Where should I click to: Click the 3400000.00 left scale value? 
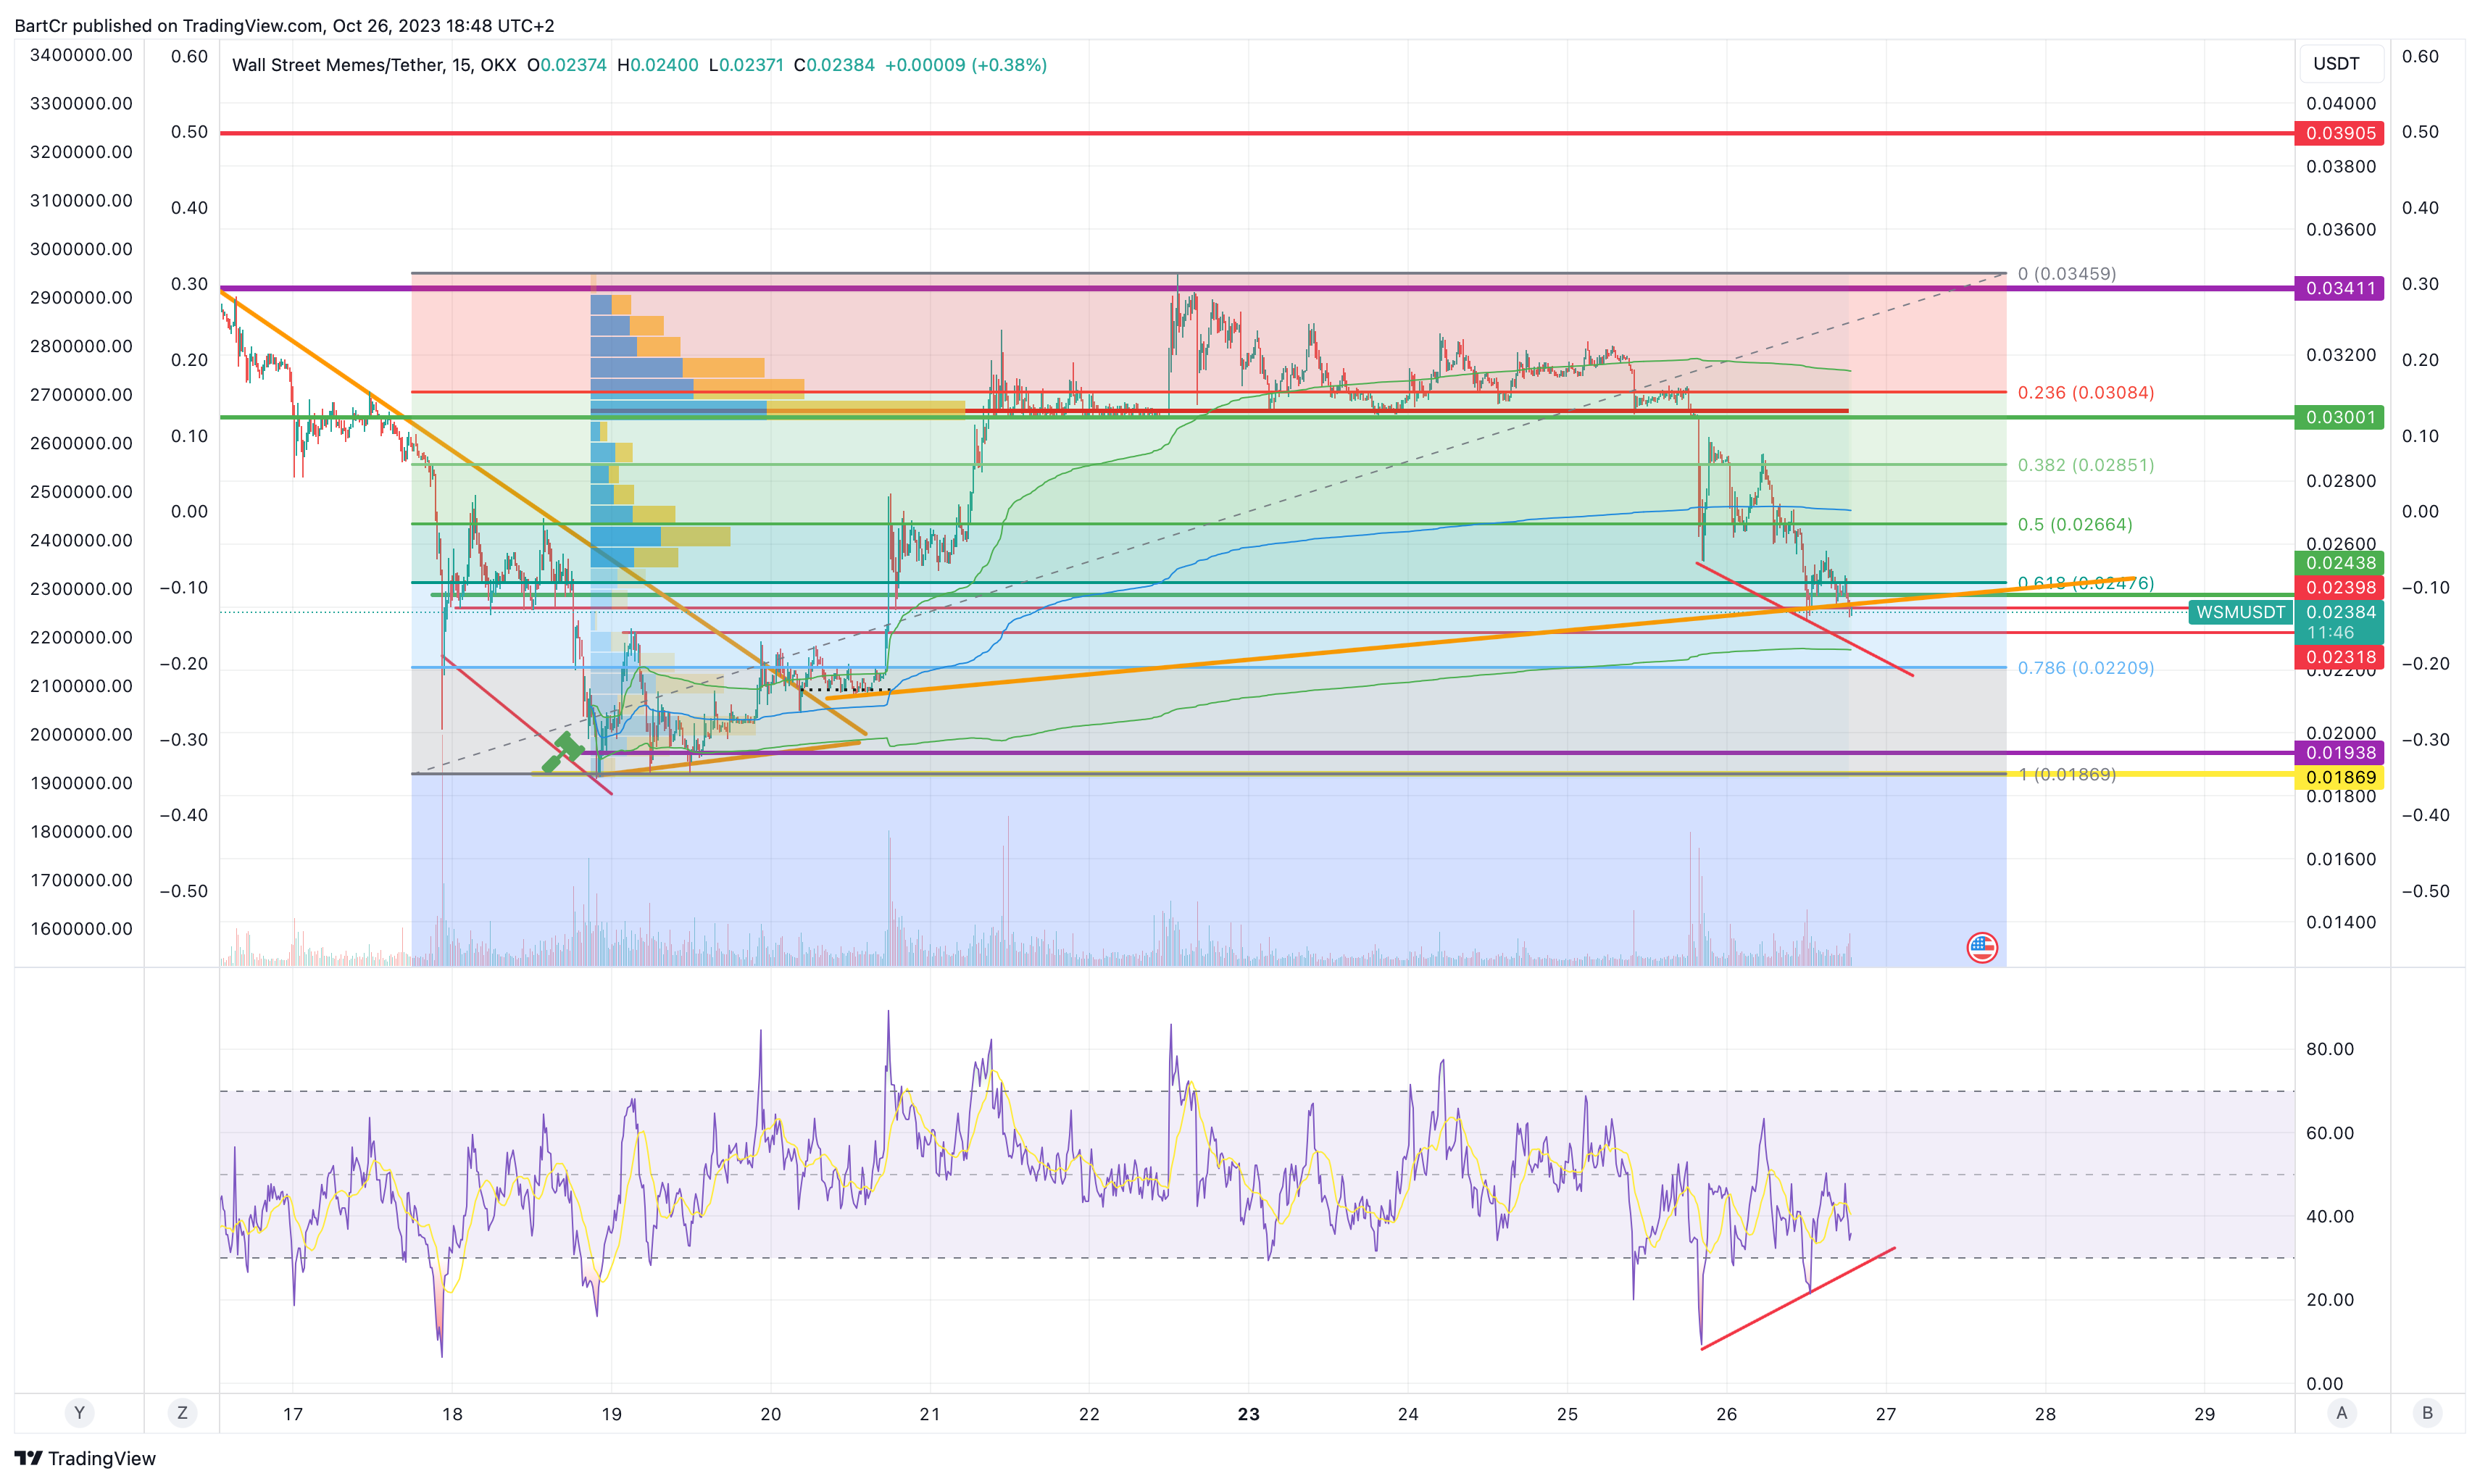(x=81, y=55)
